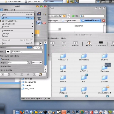114x114 pixels.
Task: Open the address bar history dropdown arrow
Action: (68, 16)
